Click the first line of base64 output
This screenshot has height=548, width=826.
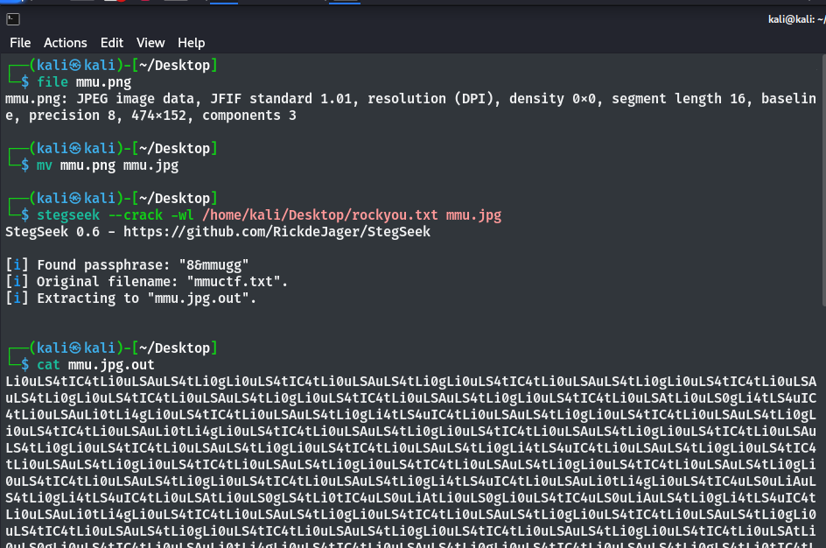[x=411, y=382]
